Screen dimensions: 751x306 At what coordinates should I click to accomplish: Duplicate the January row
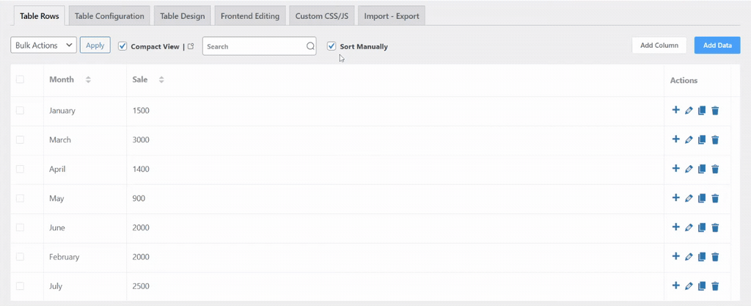click(702, 111)
